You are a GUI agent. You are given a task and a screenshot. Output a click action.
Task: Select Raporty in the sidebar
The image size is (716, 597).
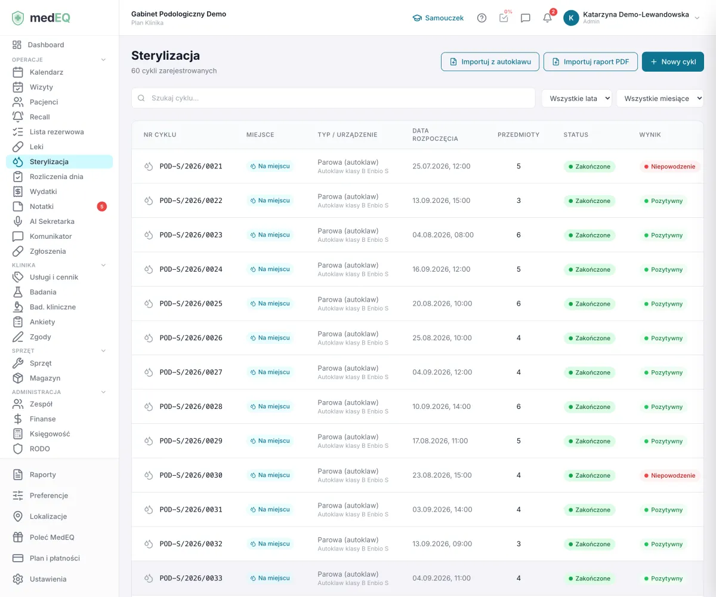pyautogui.click(x=60, y=475)
